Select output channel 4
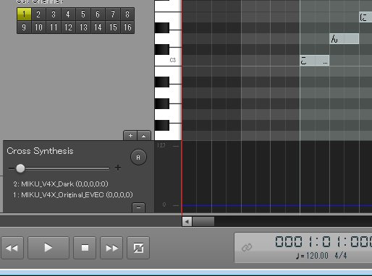This screenshot has width=372, height=276. (x=68, y=14)
